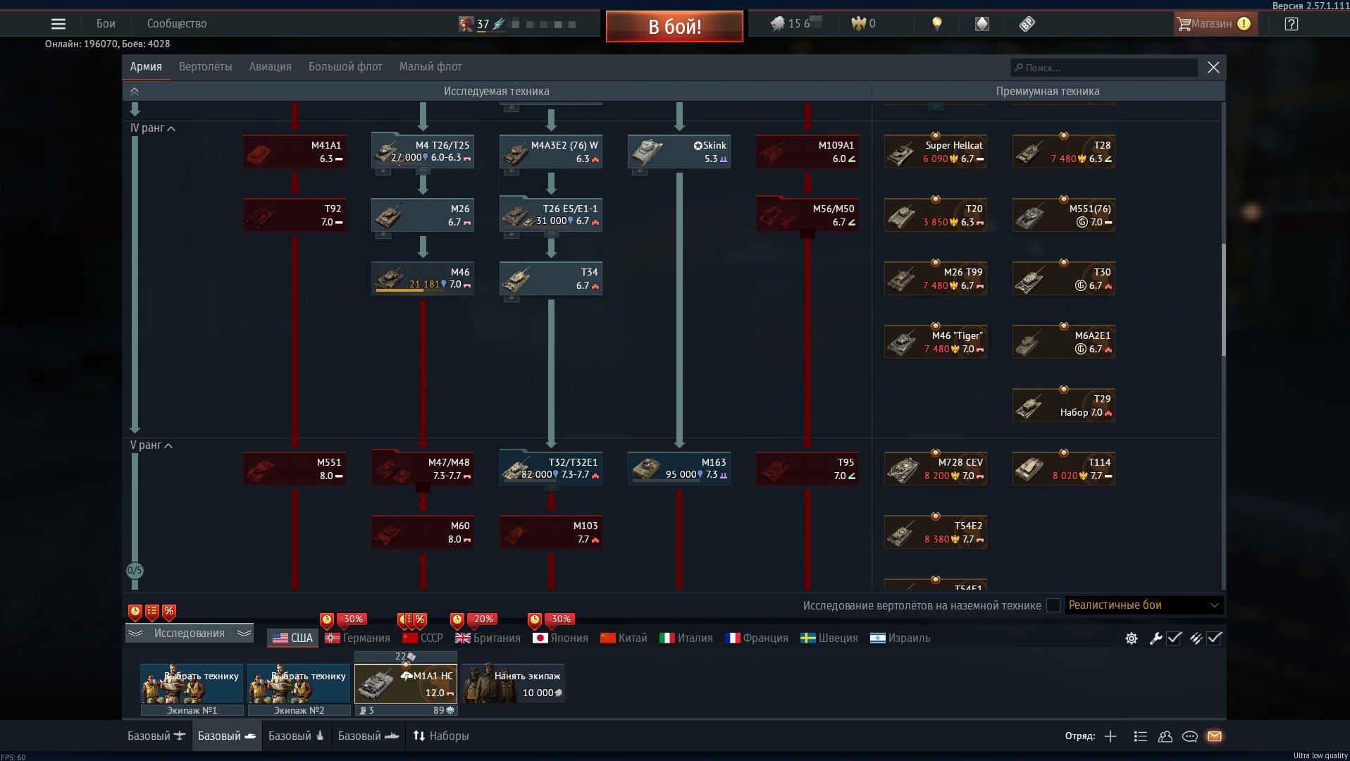Select the M163 vehicle icon

click(679, 469)
